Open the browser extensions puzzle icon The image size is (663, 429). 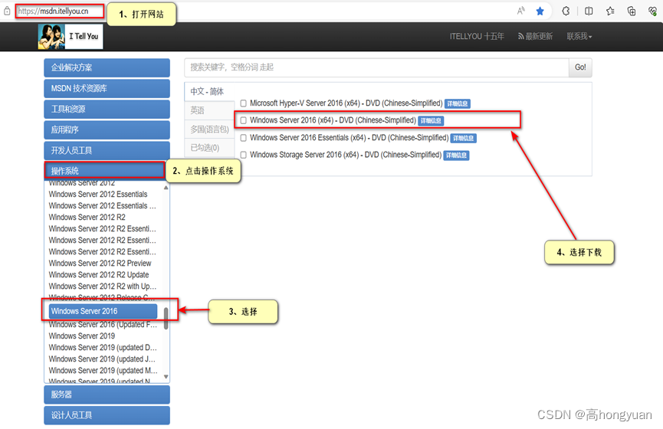pyautogui.click(x=566, y=11)
